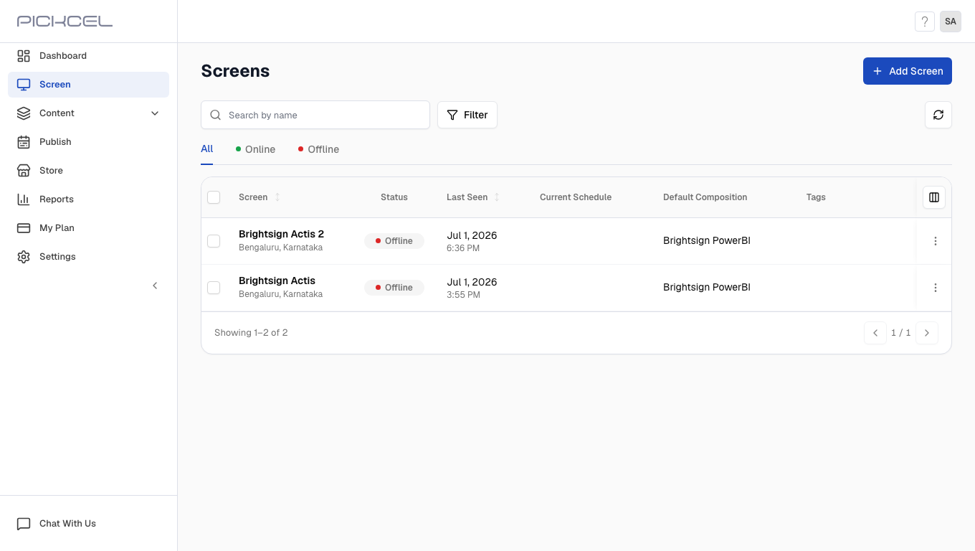975x551 pixels.
Task: Check the Brightsign Actis 2 row checkbox
Action: (214, 241)
